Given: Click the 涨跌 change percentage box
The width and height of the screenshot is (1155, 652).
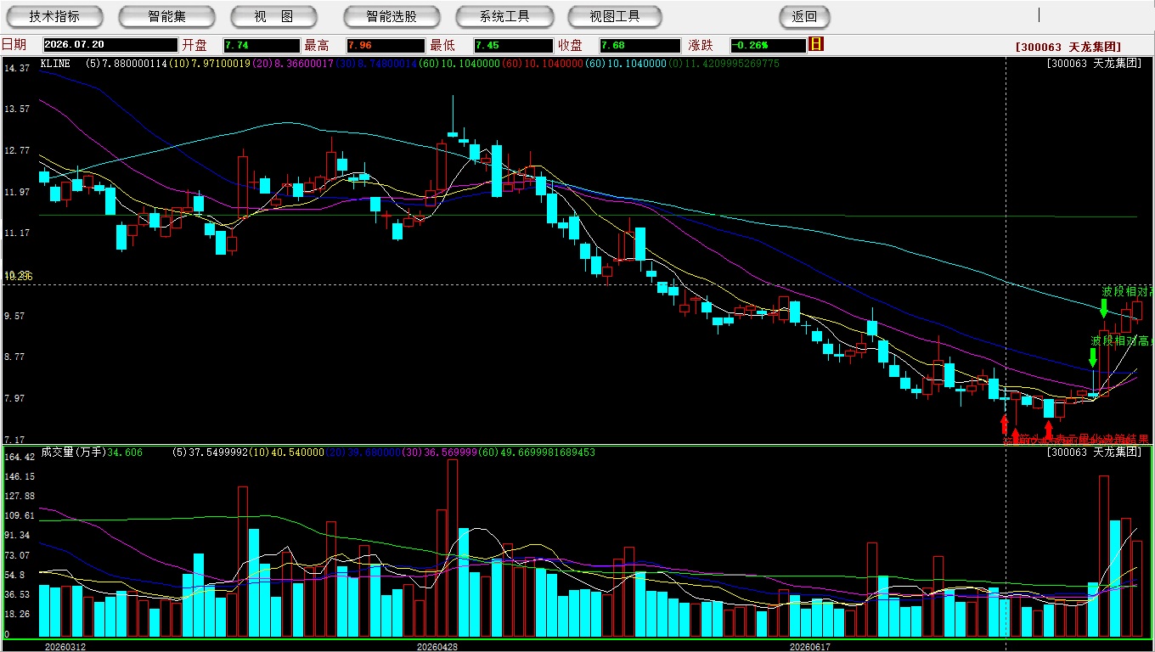Looking at the screenshot, I should click(767, 45).
